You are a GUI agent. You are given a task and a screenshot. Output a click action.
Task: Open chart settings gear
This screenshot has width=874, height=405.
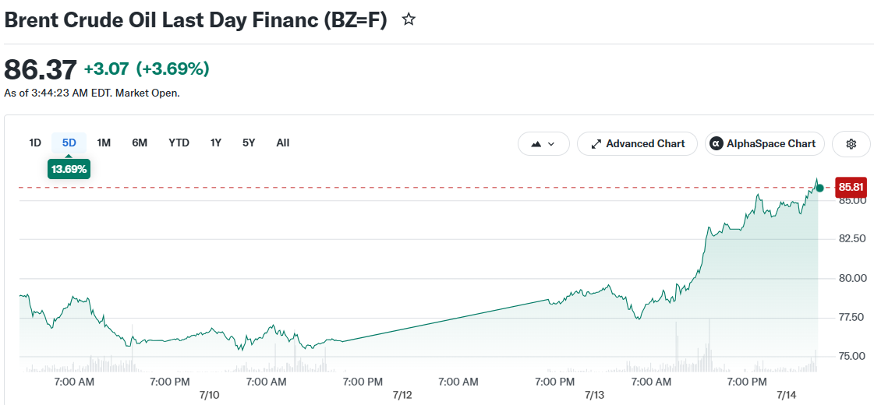tap(851, 144)
